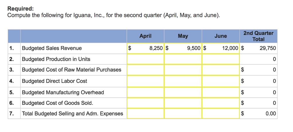This screenshot has height=132, width=293.
Task: Click April Budgeted Production in Units cell
Action: (145, 59)
